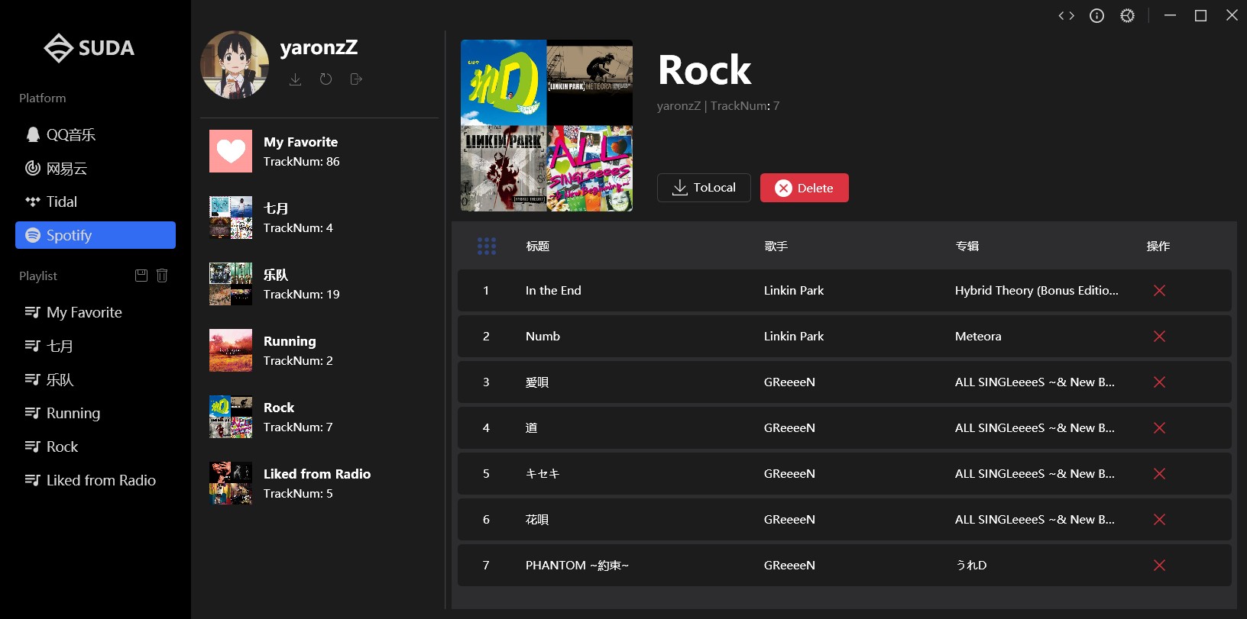Remove track キセキ
The width and height of the screenshot is (1247, 619).
coord(1159,473)
